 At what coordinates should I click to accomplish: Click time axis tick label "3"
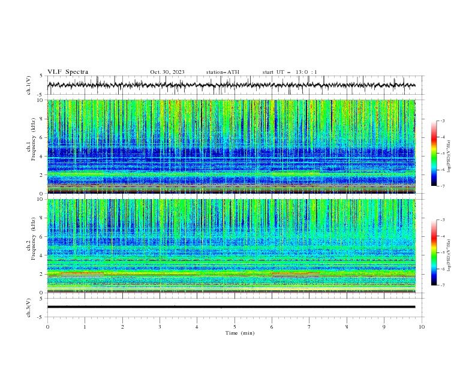click(x=160, y=327)
